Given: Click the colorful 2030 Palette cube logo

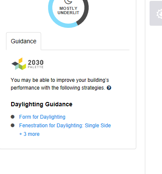Looking at the screenshot, I should [19, 64].
